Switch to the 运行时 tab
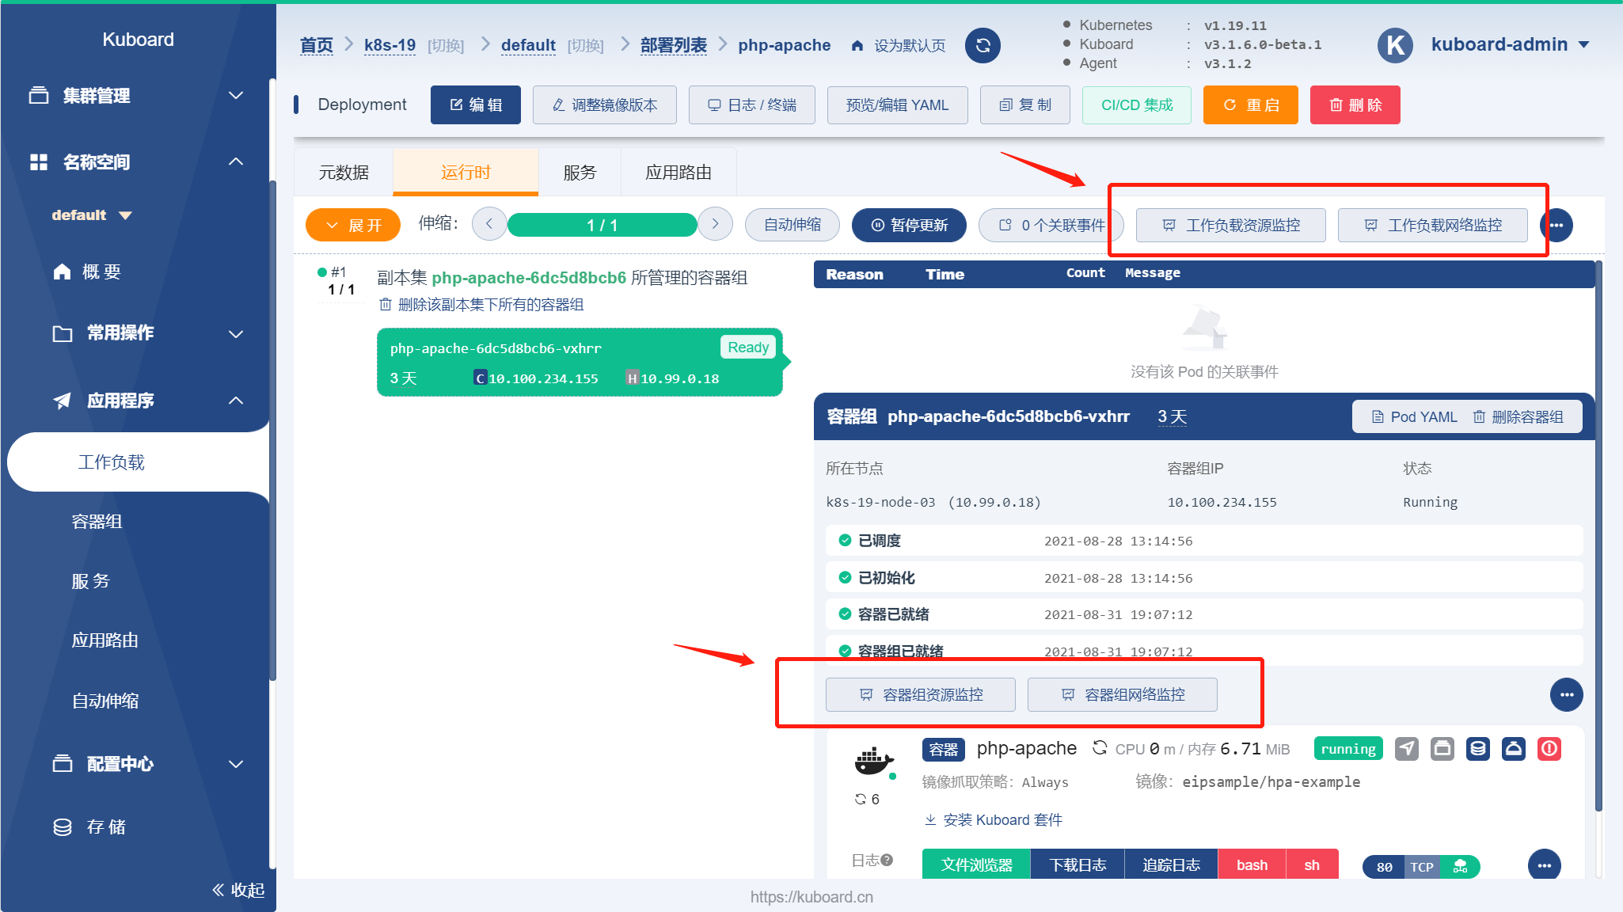The width and height of the screenshot is (1623, 912). 466,173
